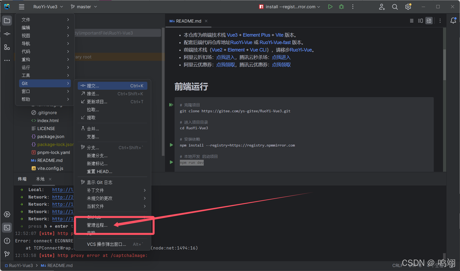Expand the RuoYi-Vue3 project dropdown
This screenshot has width=460, height=271.
tap(48, 7)
